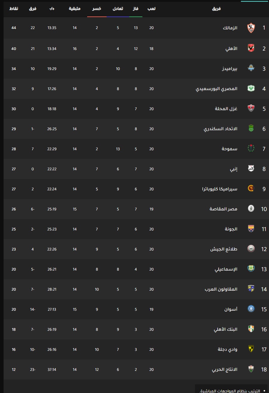Click the Zamalek club crest icon
The image size is (269, 393).
[x=251, y=28]
